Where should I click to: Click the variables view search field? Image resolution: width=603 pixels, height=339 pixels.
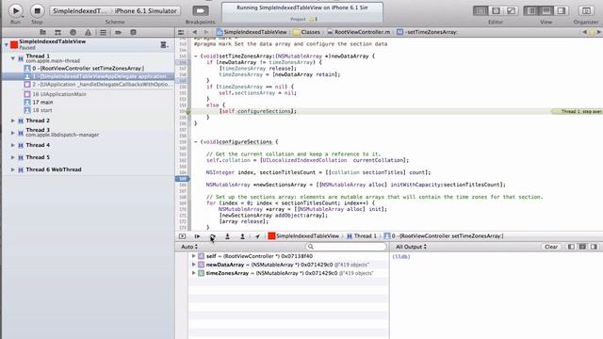[346, 247]
